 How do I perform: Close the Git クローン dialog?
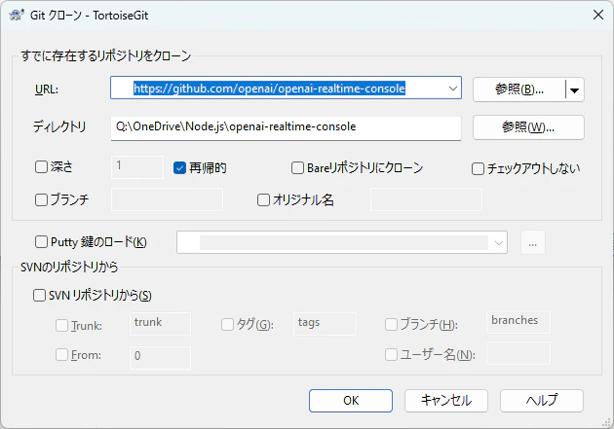click(598, 15)
